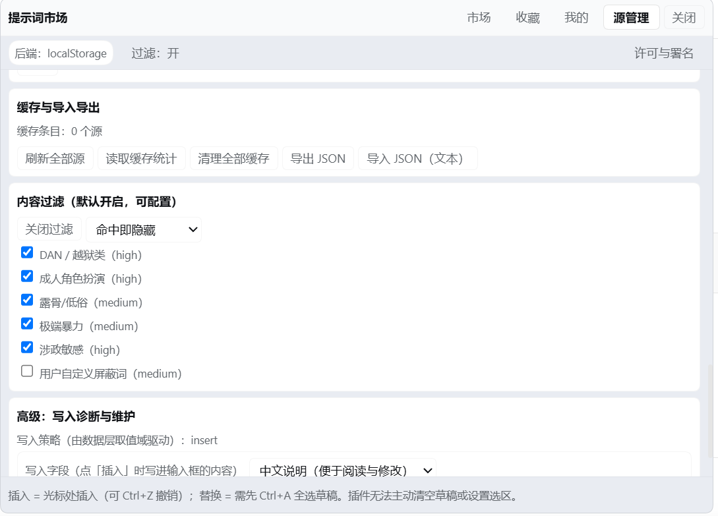The image size is (718, 516).
Task: Open the 许可与署名 link
Action: (663, 53)
